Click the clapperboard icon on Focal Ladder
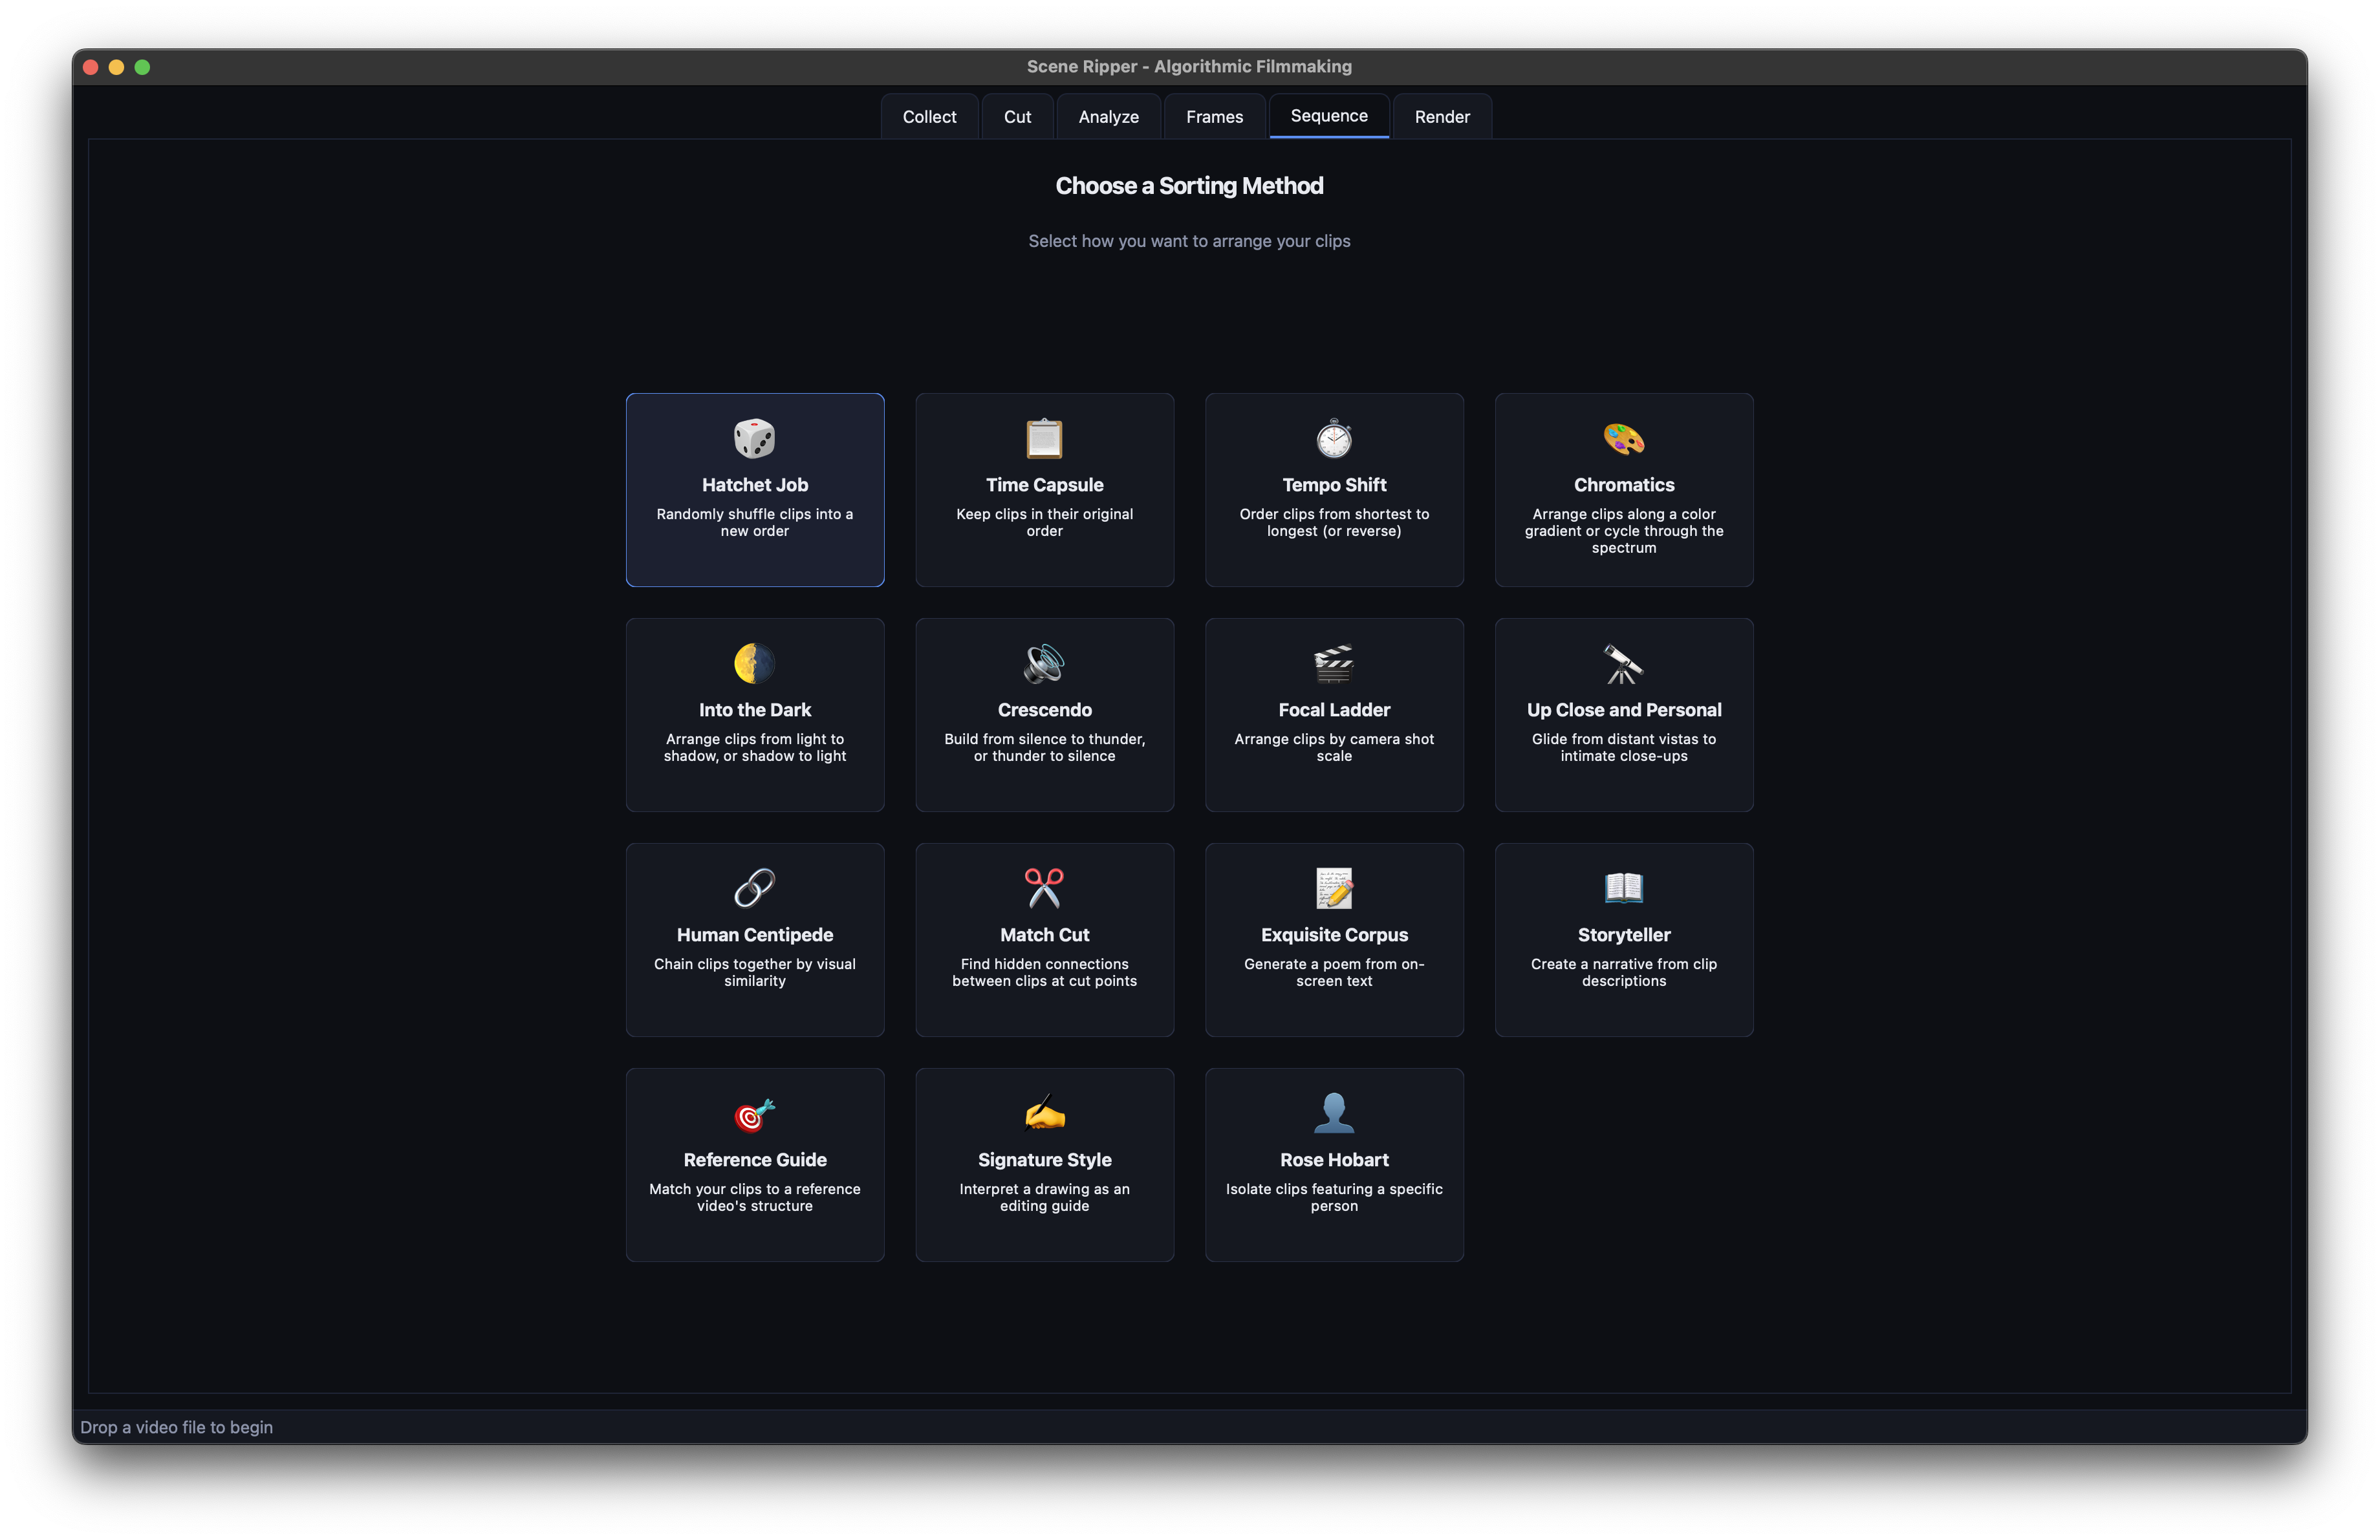Image resolution: width=2380 pixels, height=1540 pixels. [1334, 663]
